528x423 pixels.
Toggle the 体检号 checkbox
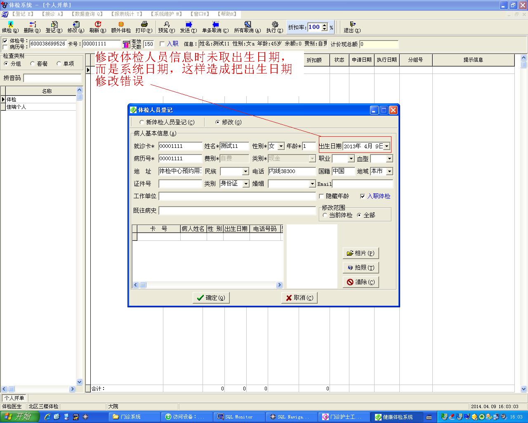click(5, 41)
